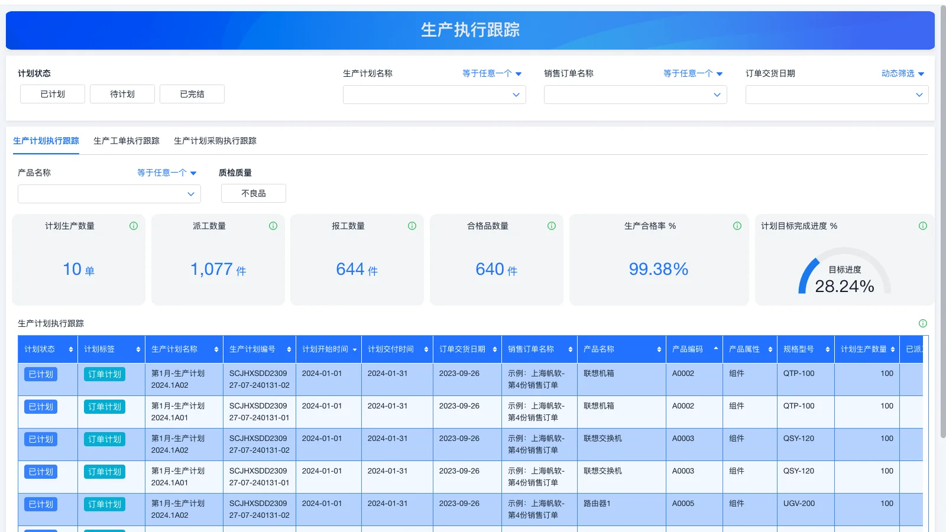
Task: Click info icon on 计划目标完成进度 card
Action: 923,226
